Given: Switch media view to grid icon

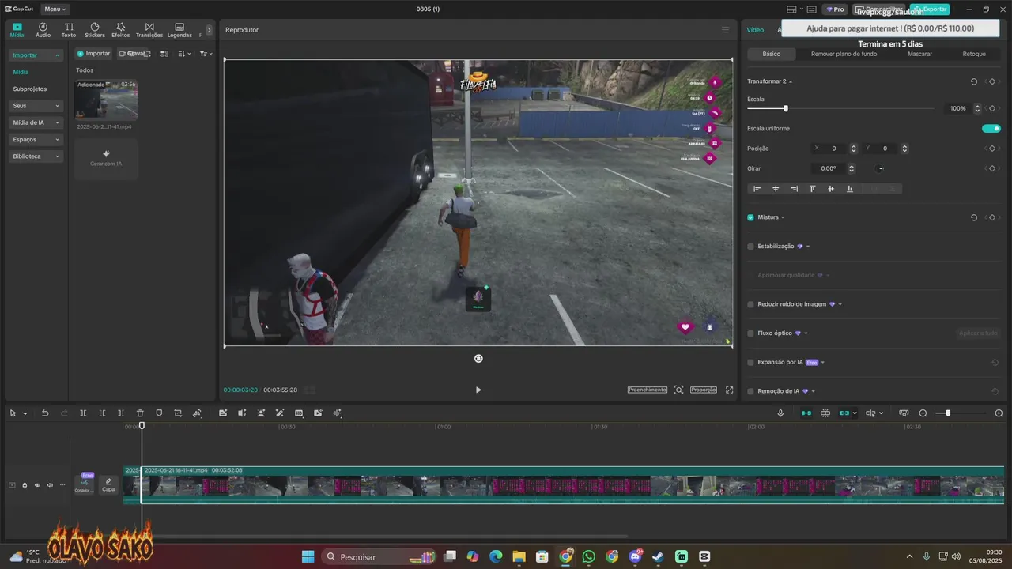Looking at the screenshot, I should [164, 54].
